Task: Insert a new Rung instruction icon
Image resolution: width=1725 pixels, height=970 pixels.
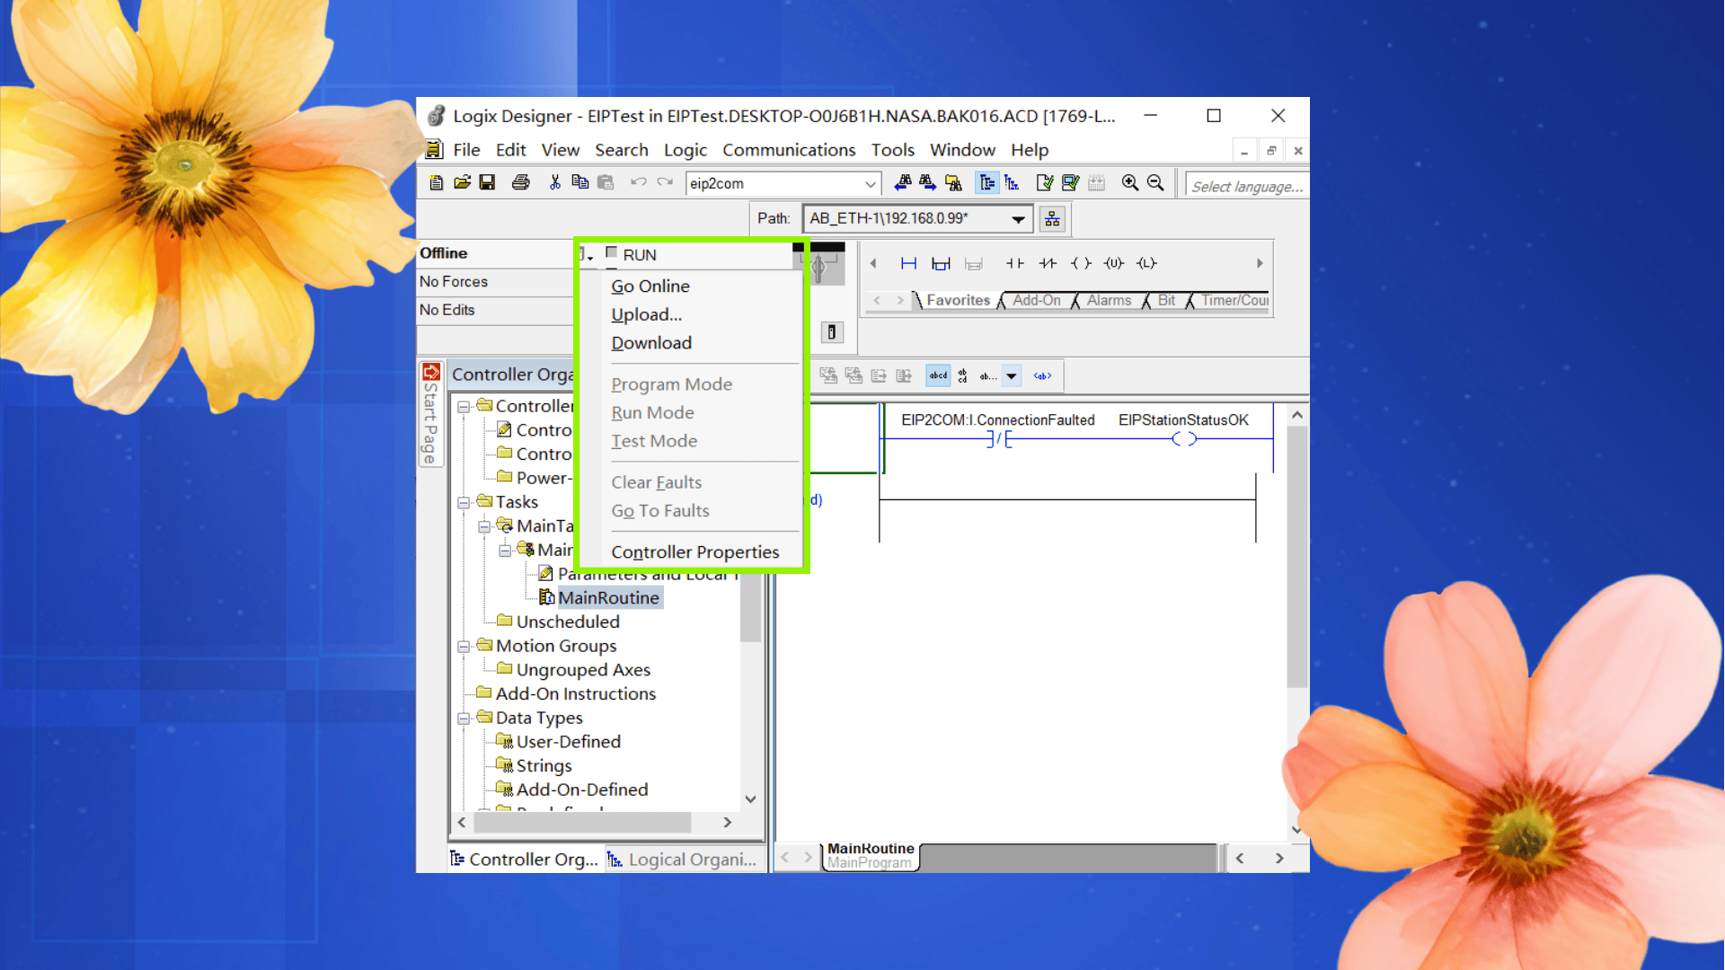Action: coord(908,263)
